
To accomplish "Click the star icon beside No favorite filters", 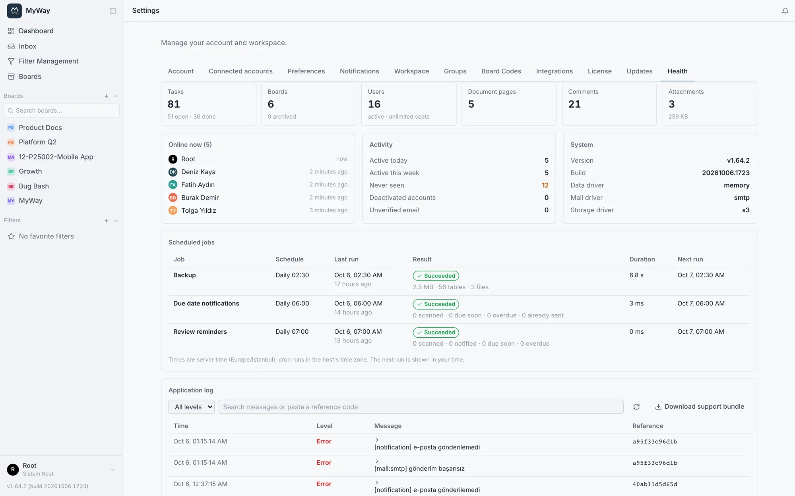I will pos(11,236).
